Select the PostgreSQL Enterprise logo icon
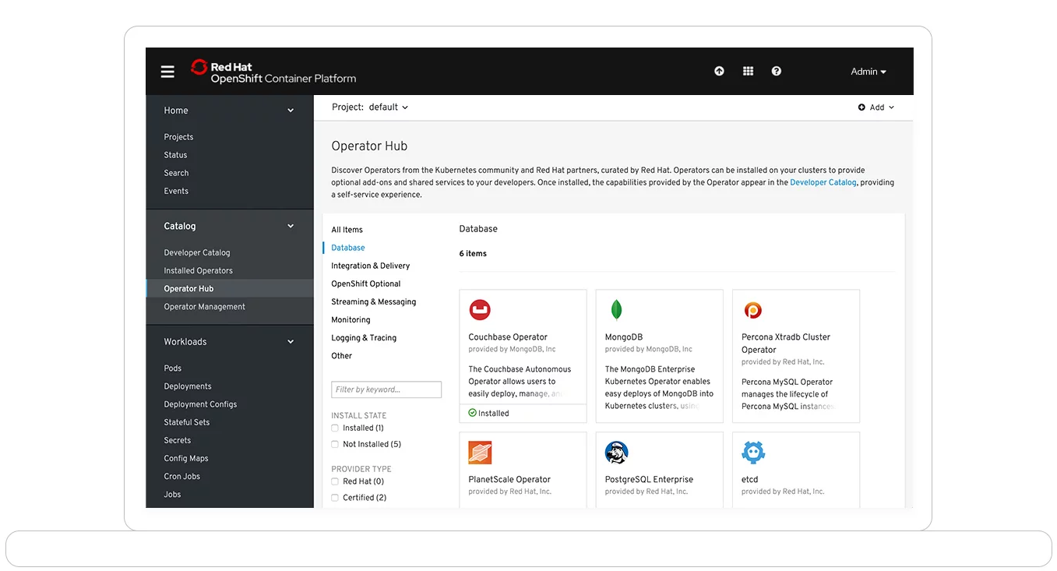Image resolution: width=1057 pixels, height=571 pixels. click(x=616, y=453)
